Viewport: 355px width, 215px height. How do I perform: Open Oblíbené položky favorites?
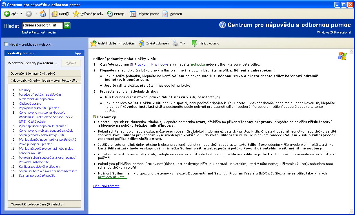[88, 14]
